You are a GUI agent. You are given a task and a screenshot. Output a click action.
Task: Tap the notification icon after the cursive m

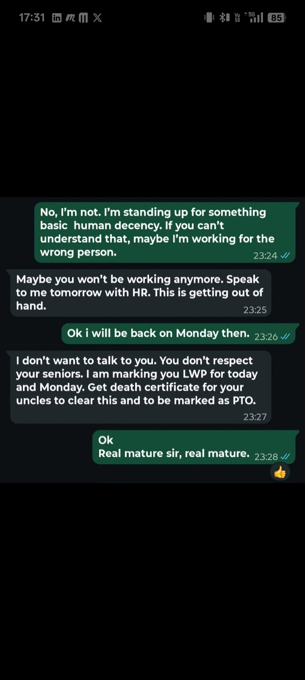pyautogui.click(x=83, y=18)
